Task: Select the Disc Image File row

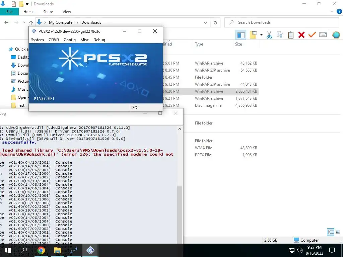Action: pyautogui.click(x=210, y=105)
